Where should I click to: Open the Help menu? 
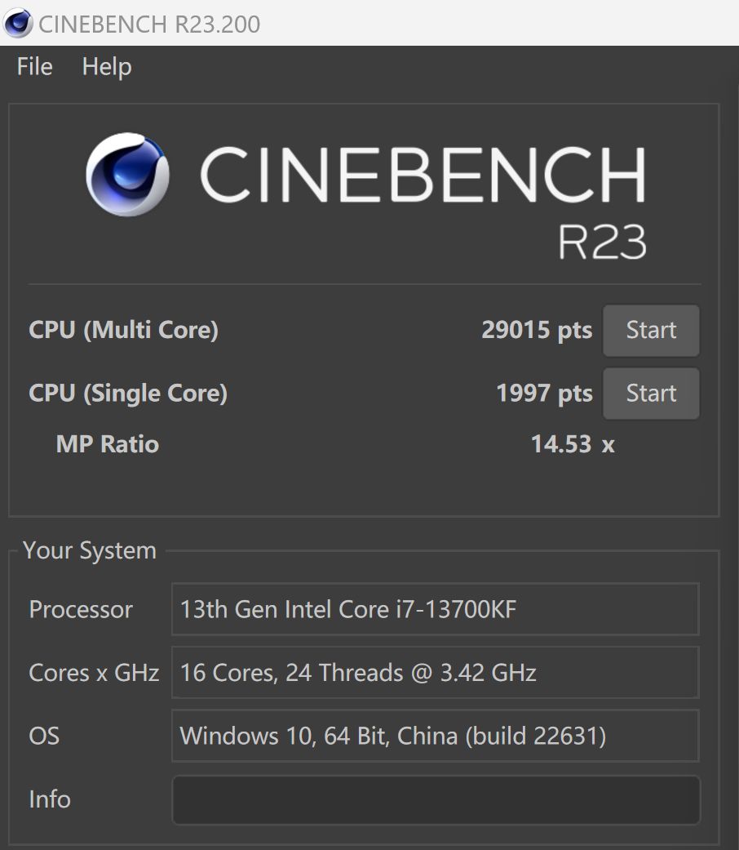(107, 67)
